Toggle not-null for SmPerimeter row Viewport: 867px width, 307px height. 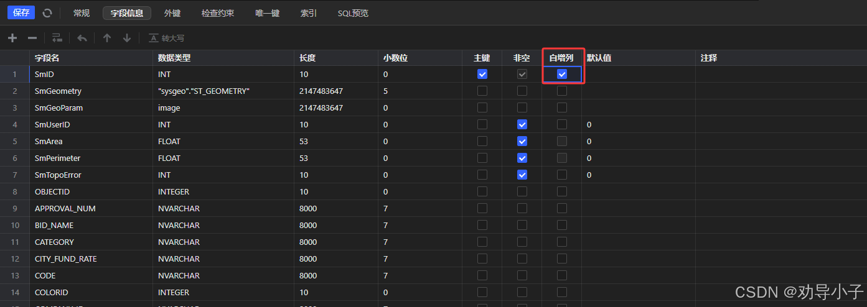click(522, 158)
